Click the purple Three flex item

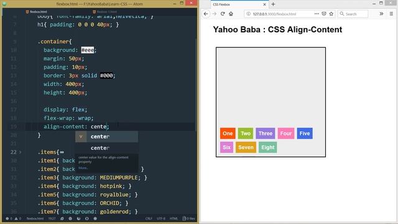point(266,133)
